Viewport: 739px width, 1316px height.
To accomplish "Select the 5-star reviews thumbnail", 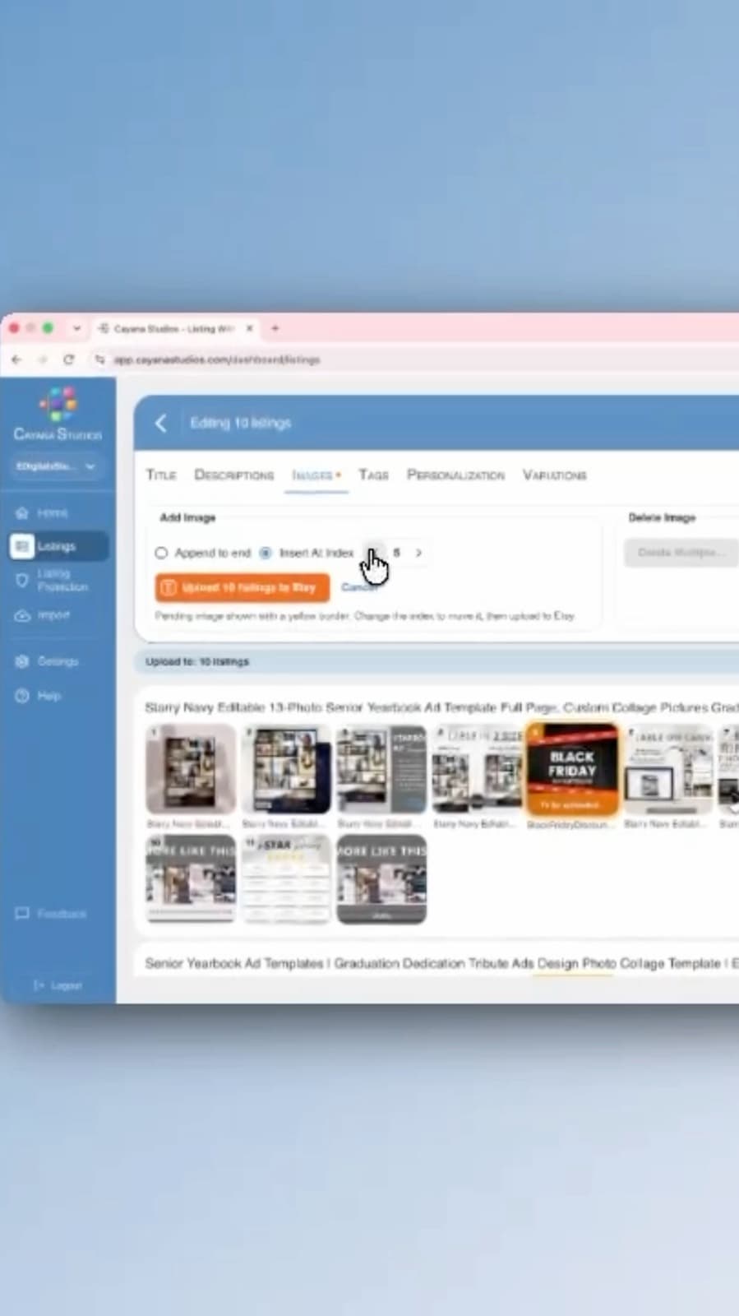I will [286, 879].
